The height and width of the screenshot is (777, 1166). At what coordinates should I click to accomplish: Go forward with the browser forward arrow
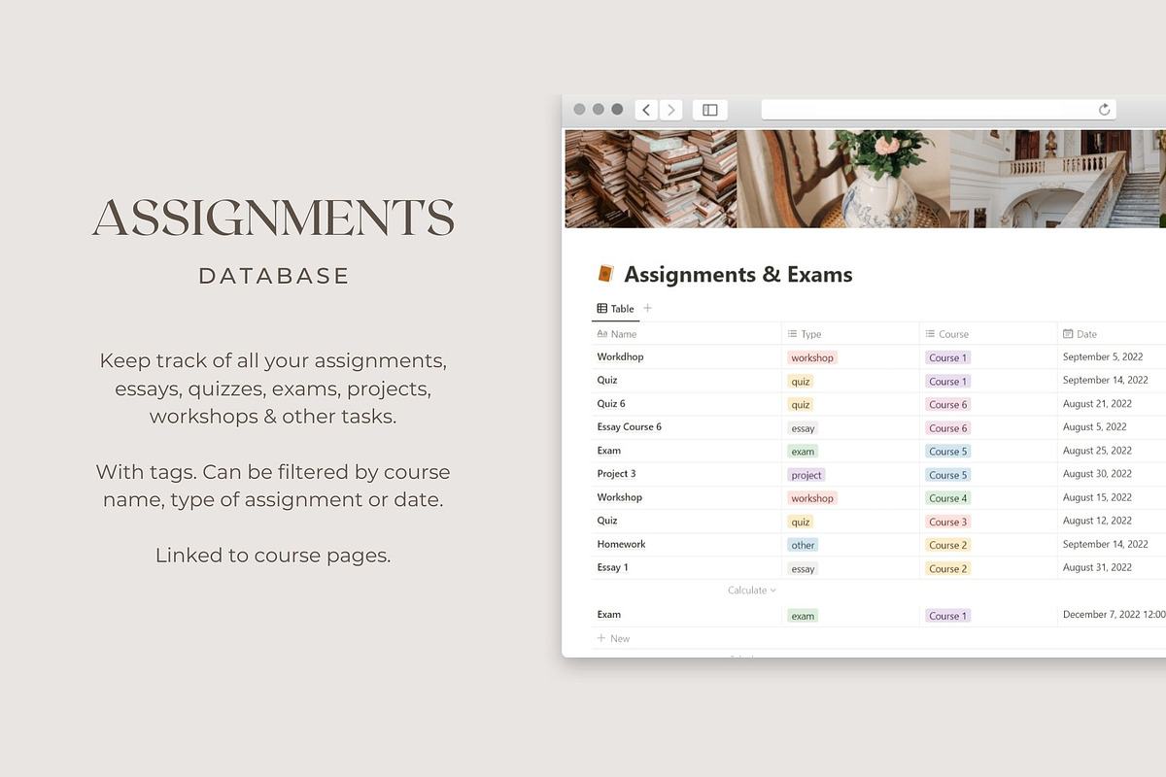[x=671, y=110]
